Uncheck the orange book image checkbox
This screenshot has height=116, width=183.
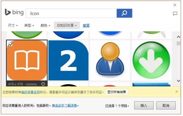coord(11,44)
